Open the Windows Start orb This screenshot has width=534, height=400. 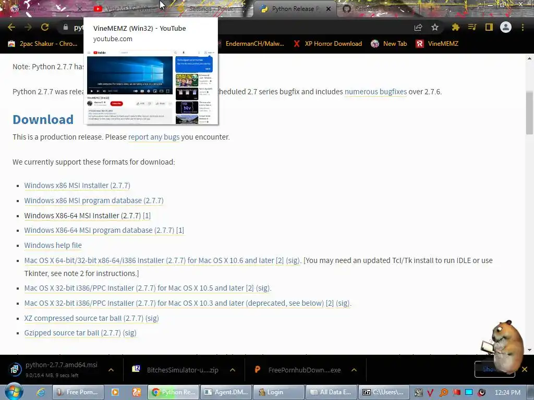(x=14, y=392)
